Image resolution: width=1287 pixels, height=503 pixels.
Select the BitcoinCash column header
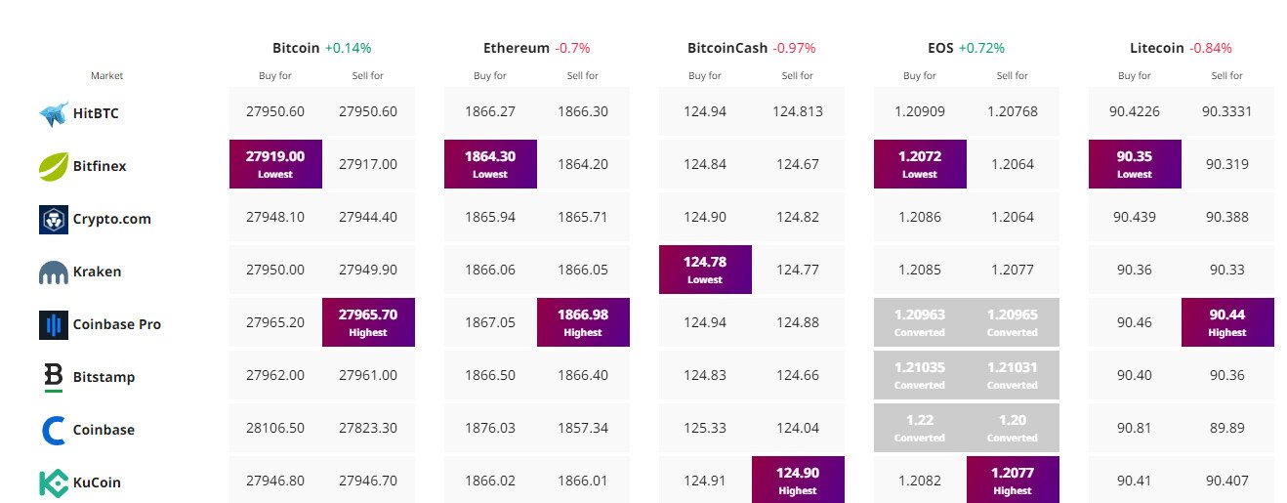click(728, 48)
